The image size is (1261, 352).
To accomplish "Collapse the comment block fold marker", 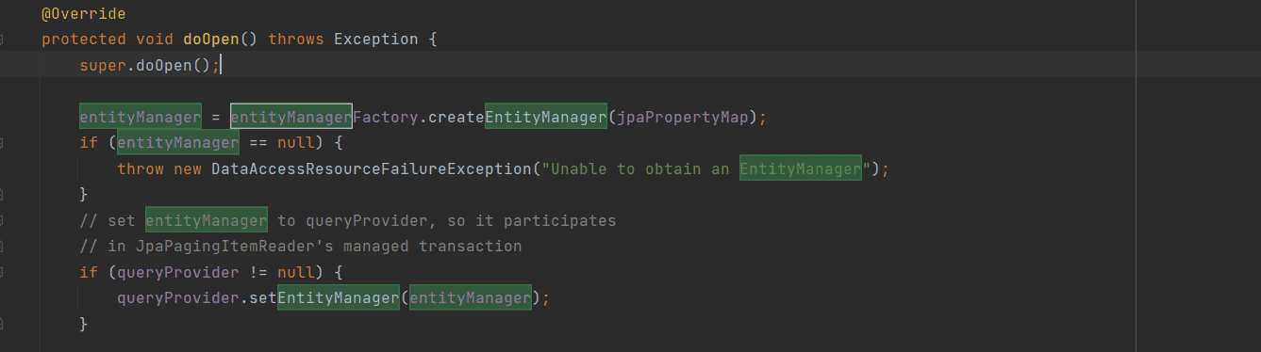I will [3, 220].
